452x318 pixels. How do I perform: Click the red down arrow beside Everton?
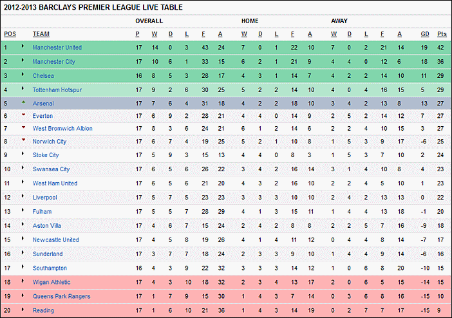[x=23, y=115]
